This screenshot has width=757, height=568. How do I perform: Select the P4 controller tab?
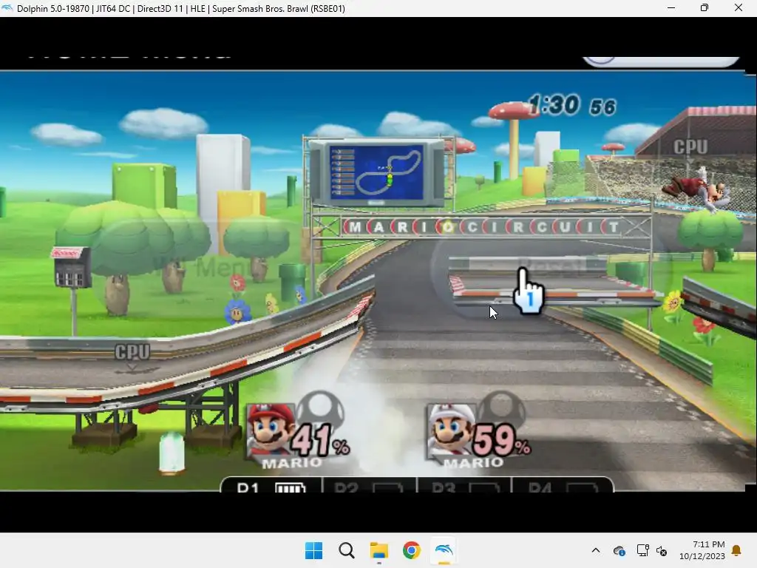562,486
